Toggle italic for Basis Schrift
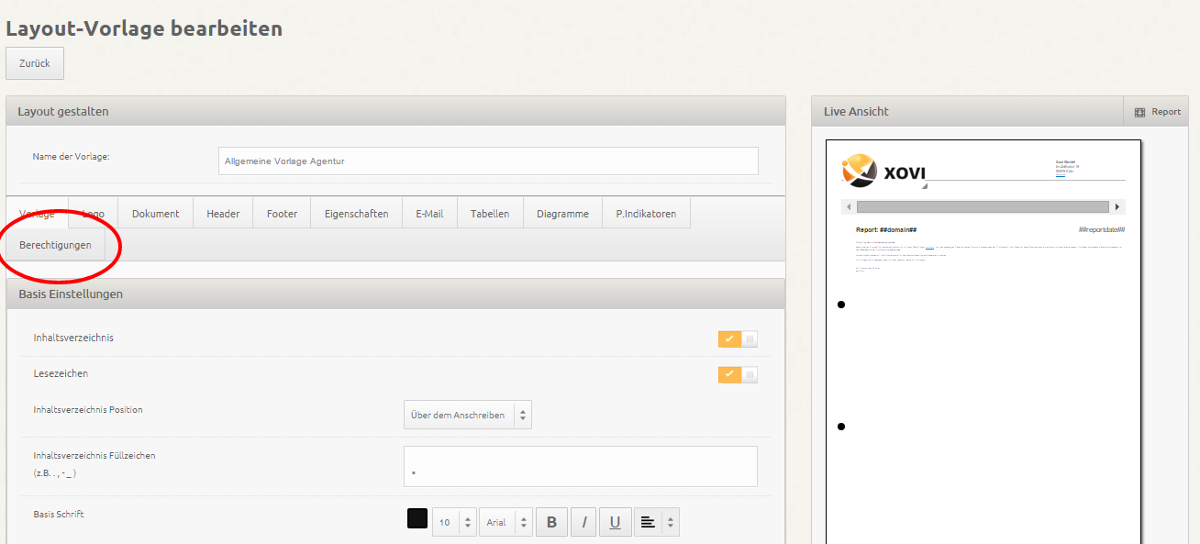 (583, 522)
